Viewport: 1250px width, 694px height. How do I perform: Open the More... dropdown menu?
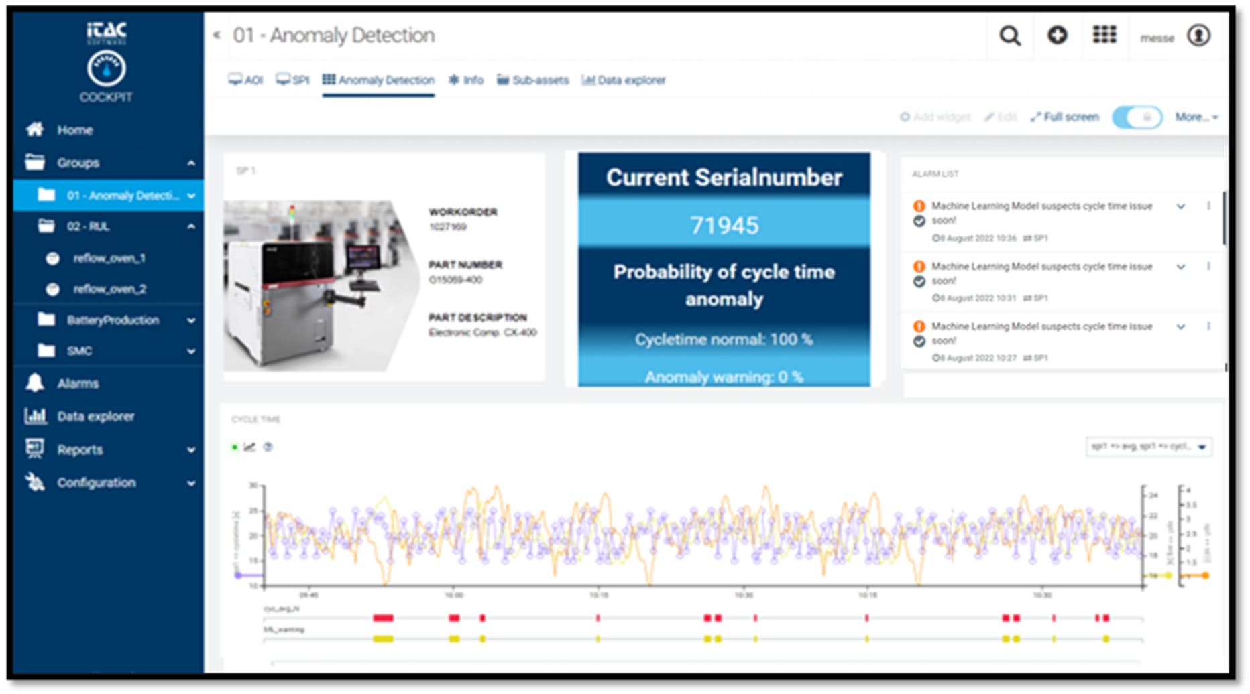pyautogui.click(x=1195, y=117)
